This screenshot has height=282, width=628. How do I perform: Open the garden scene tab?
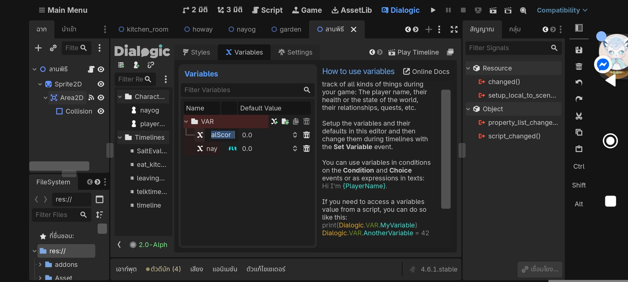click(x=287, y=29)
